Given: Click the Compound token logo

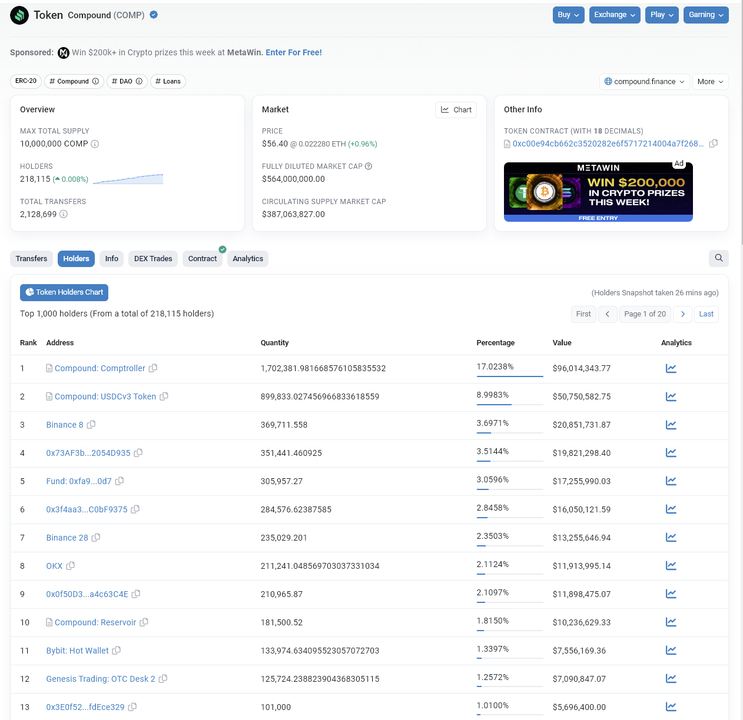Looking at the screenshot, I should coord(19,15).
